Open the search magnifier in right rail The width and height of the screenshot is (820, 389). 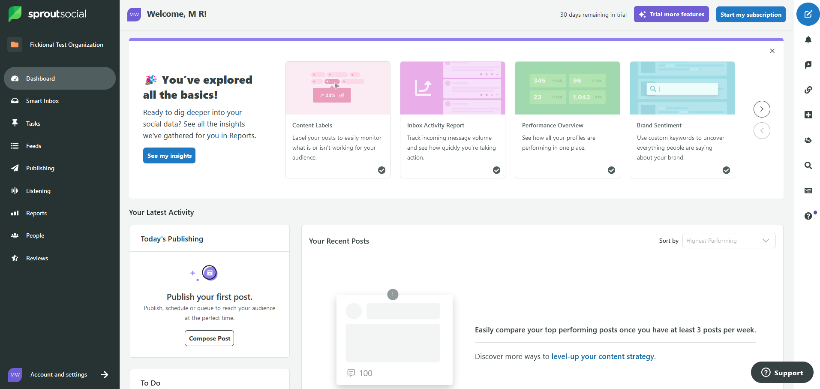[808, 166]
